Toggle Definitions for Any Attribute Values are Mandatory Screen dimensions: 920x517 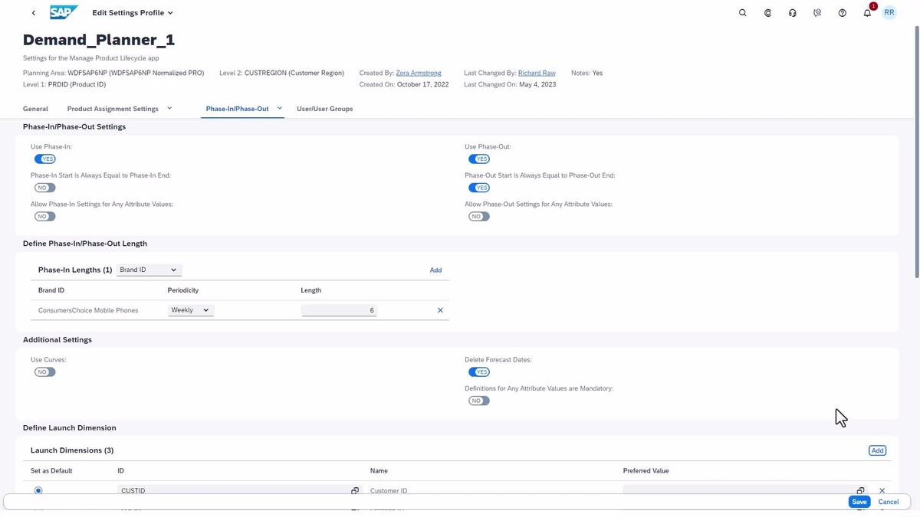[x=479, y=401]
